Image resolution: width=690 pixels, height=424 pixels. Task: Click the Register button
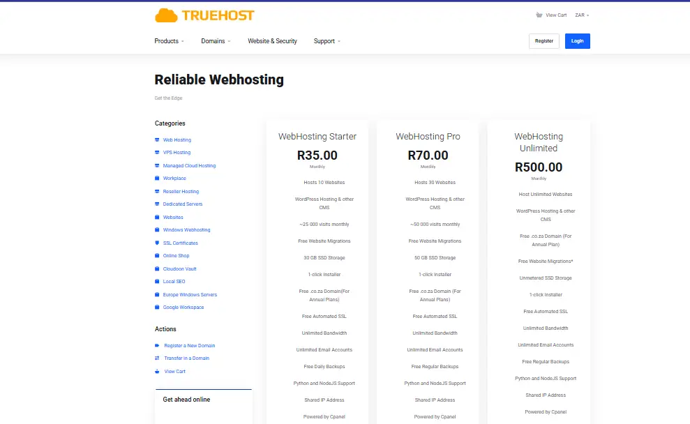pos(543,41)
